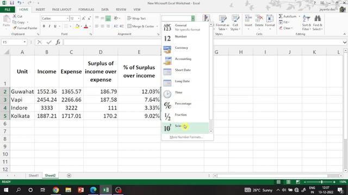Select the Long Date format

[185, 83]
